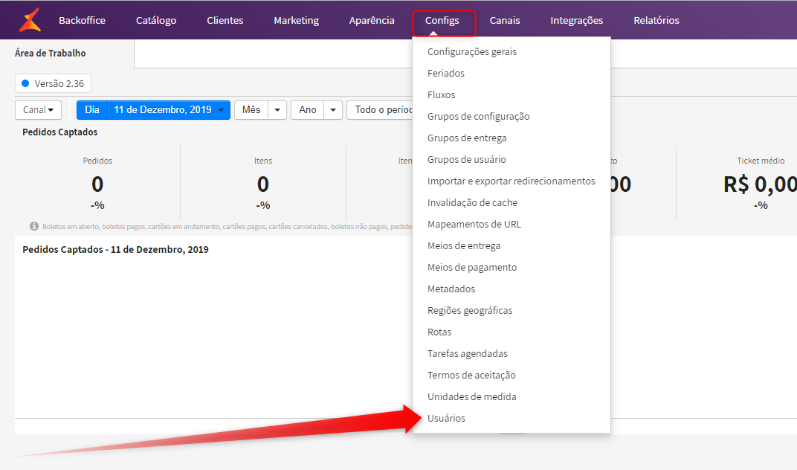Select Grupos de entrega

467,138
